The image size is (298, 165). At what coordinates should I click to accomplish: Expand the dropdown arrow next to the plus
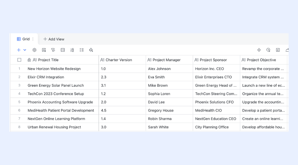click(x=25, y=50)
